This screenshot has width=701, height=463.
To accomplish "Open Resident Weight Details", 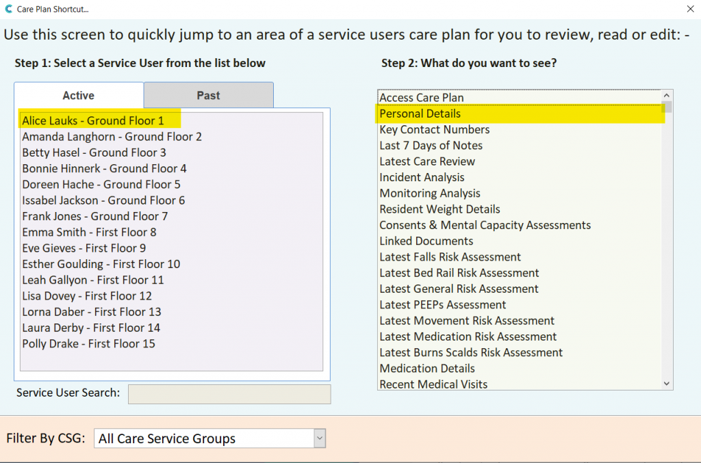I will point(439,209).
